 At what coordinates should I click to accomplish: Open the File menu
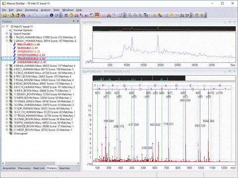pyautogui.click(x=4, y=10)
